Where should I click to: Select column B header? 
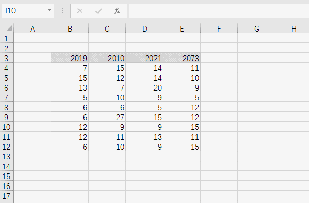coord(70,29)
